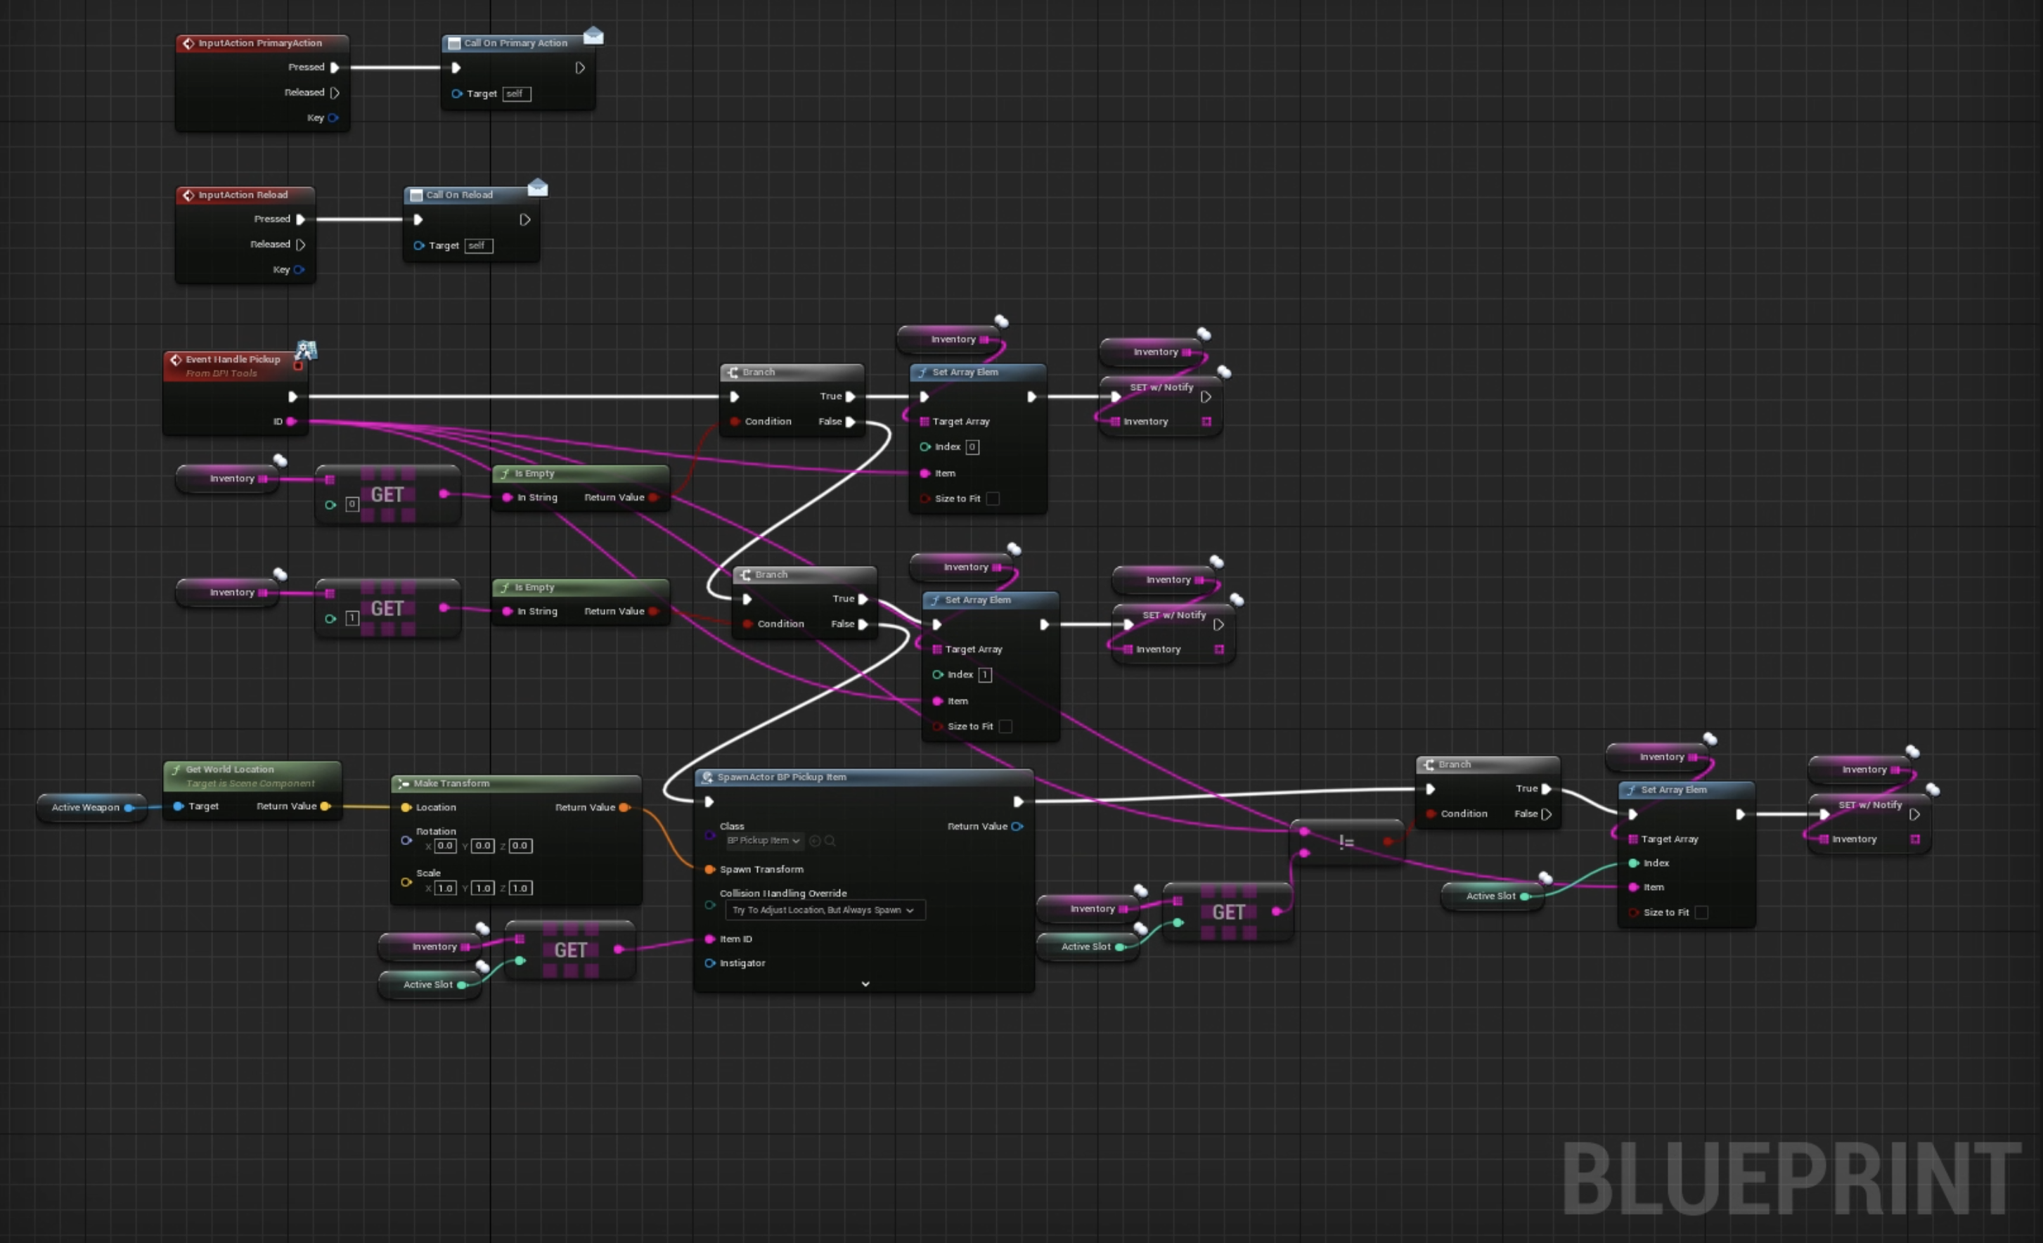2043x1243 pixels.
Task: Toggle Size to Fit on the rightmost Set Array Elem
Action: pyautogui.click(x=1701, y=912)
